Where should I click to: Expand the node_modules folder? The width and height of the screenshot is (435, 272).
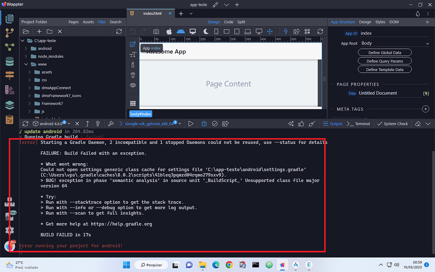click(26, 57)
